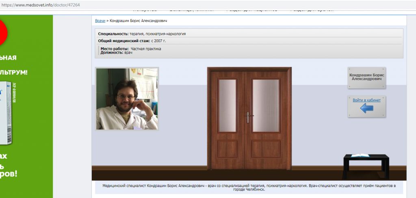The width and height of the screenshot is (416, 198).
Task: Click the "Специальность" row in the info panel
Action: tap(145, 34)
